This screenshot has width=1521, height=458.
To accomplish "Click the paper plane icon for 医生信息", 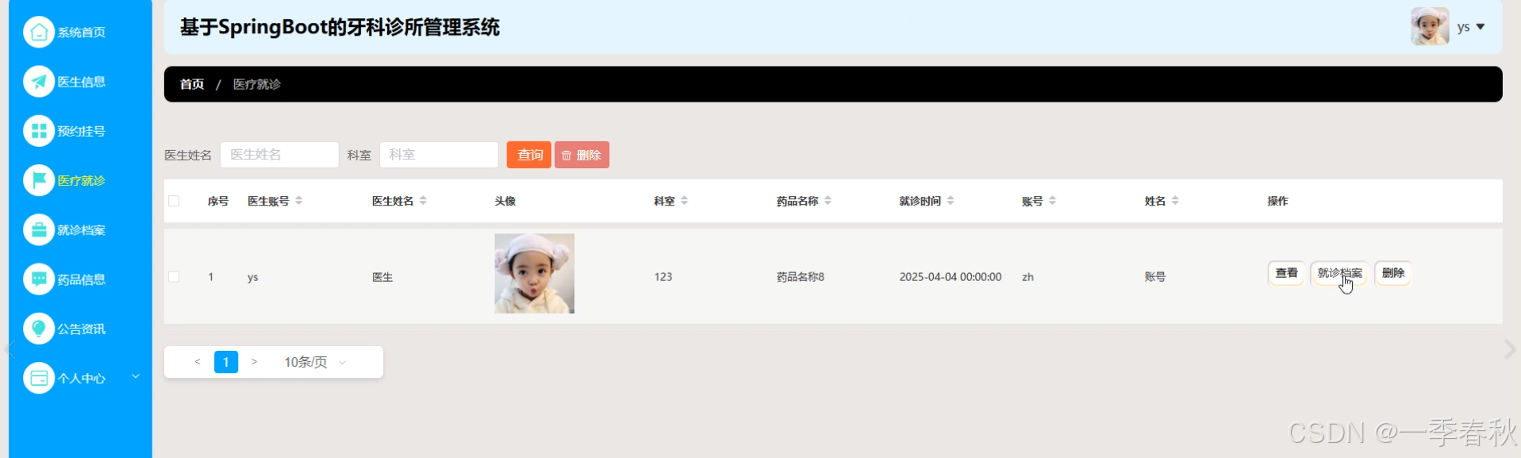I will (39, 82).
